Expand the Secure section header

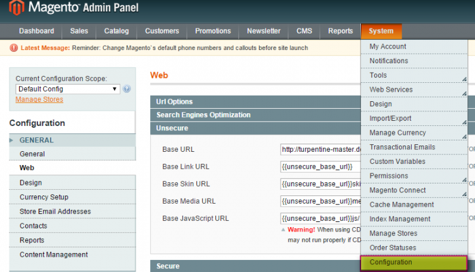pyautogui.click(x=255, y=266)
